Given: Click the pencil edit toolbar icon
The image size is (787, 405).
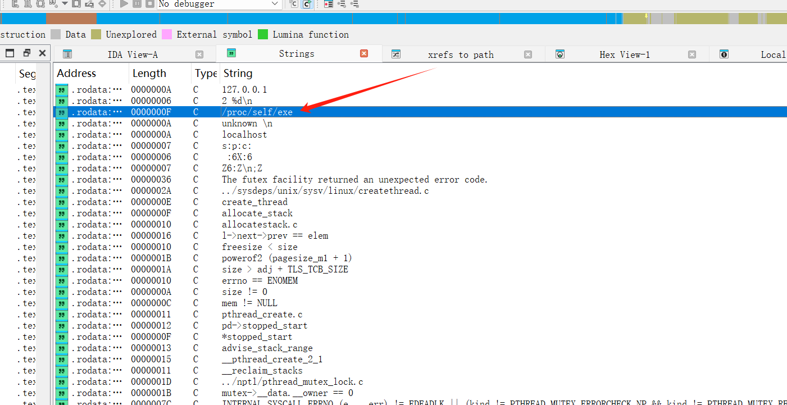Looking at the screenshot, I should coord(90,4).
